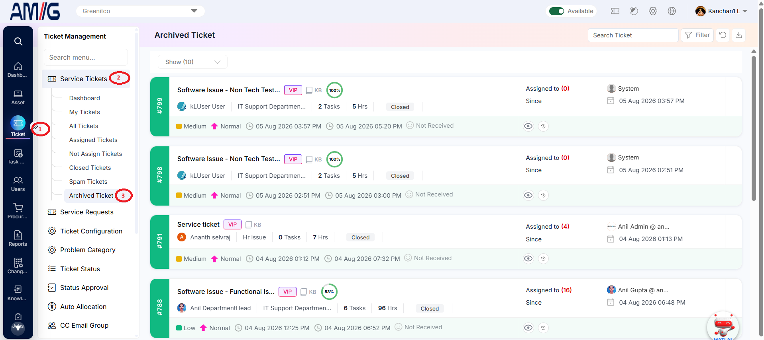Toggle the Available status switch
This screenshot has width=764, height=340.
tap(556, 11)
